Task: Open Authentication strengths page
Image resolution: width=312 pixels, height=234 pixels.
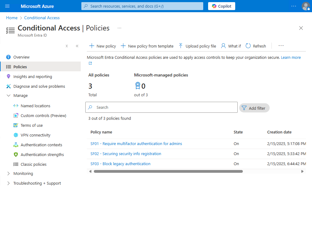Action: pyautogui.click(x=42, y=154)
